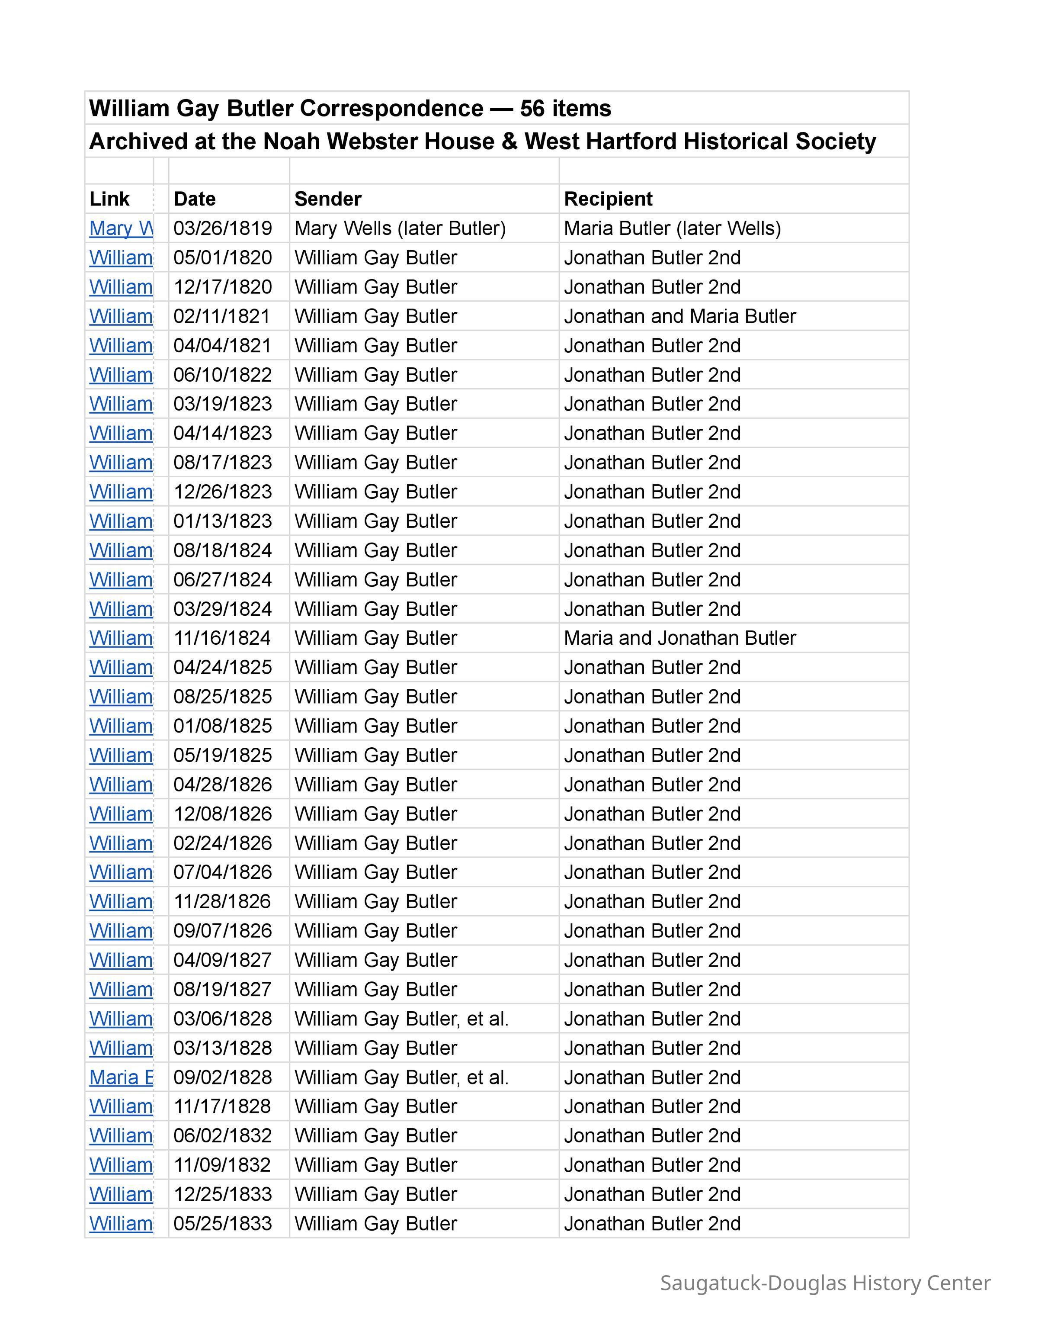Viewport: 1038px width, 1344px height.
Task: Click the 'Maria and Jonathan Butler' recipient cell
Action: 679,638
